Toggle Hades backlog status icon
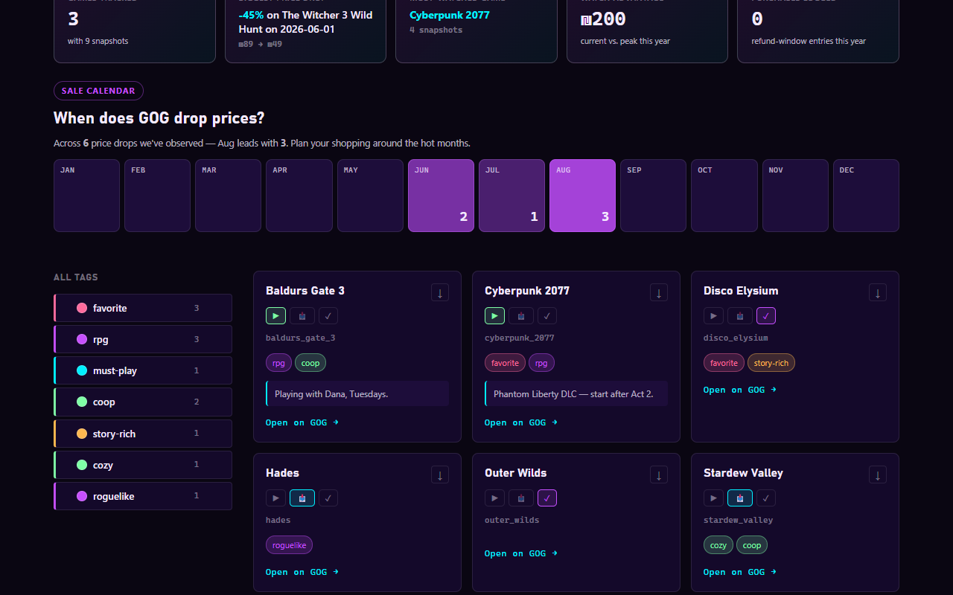This screenshot has height=595, width=953. [302, 498]
